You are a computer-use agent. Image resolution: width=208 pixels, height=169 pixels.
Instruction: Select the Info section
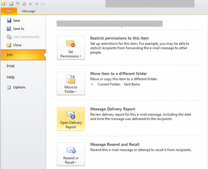(x=23, y=55)
